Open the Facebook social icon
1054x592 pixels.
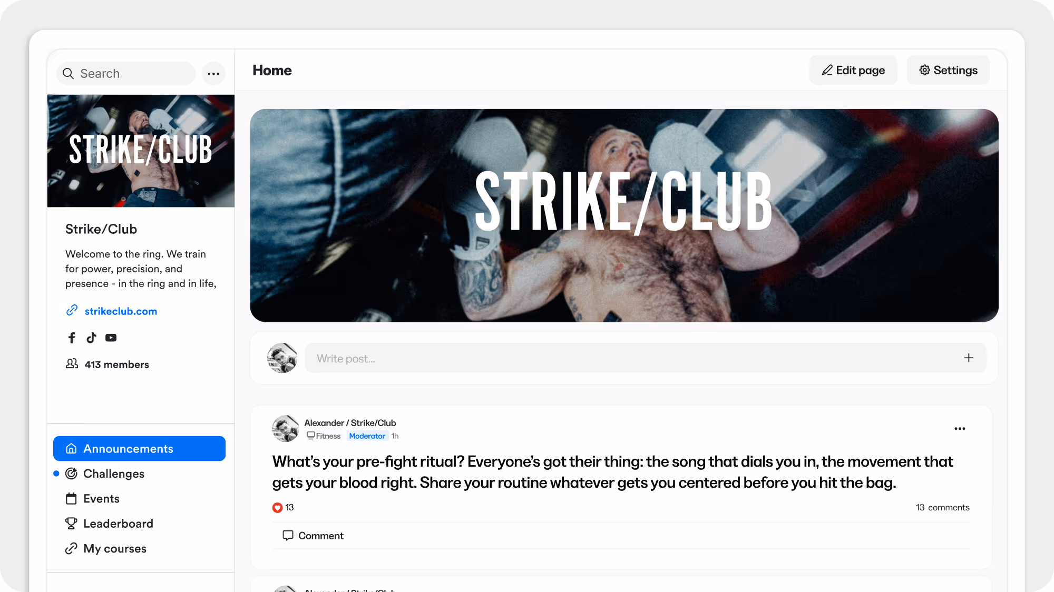pos(72,338)
